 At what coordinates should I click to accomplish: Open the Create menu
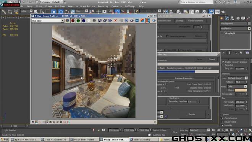49,6
